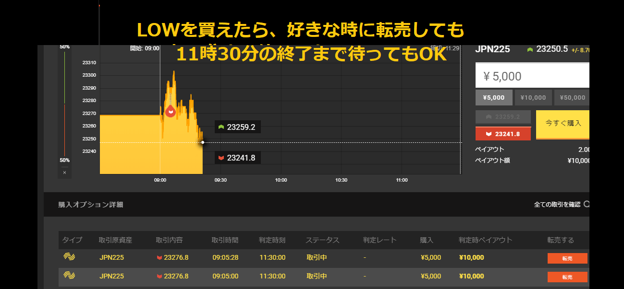Open 全ての取引を確認 to view all trades
Viewport: 624px width, 289px height.
(x=557, y=205)
